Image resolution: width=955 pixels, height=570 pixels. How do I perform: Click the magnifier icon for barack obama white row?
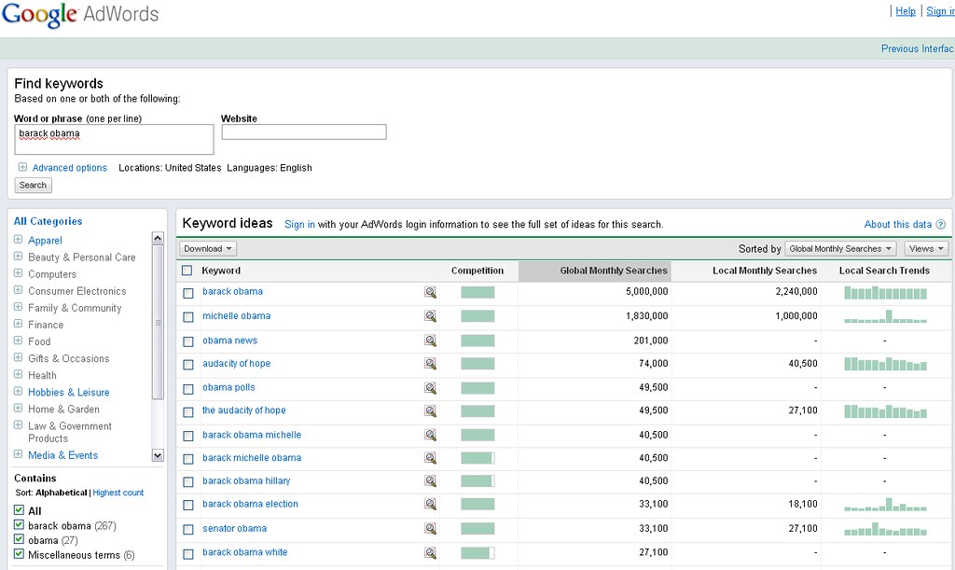coord(431,553)
